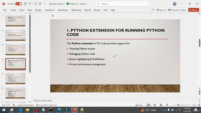201x113 pixels.
Task: Select slide 2 thumbnail
Action: (15, 35)
